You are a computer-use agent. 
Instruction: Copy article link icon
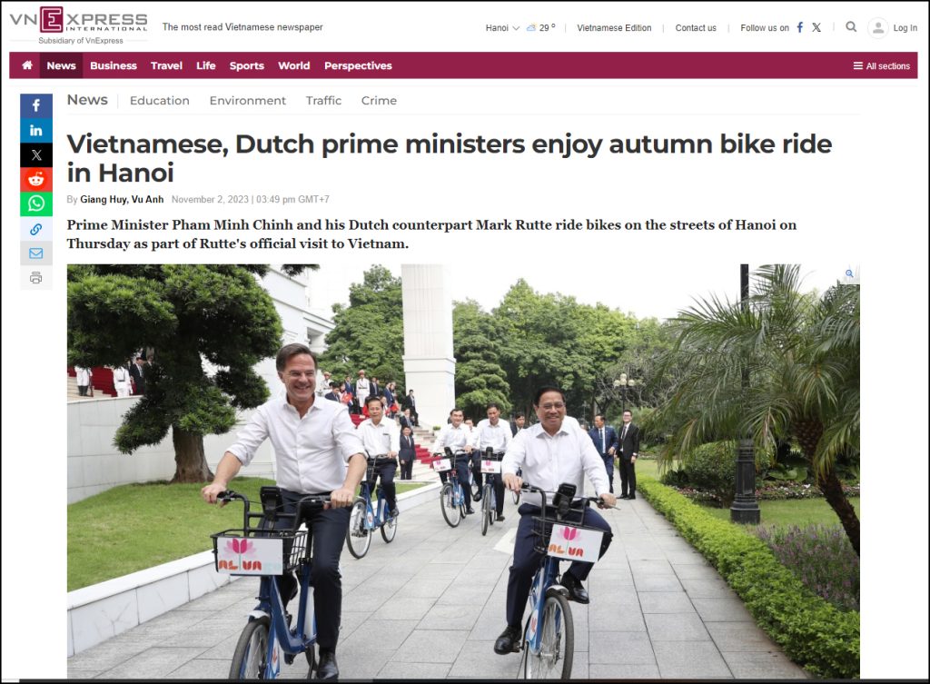click(x=36, y=228)
